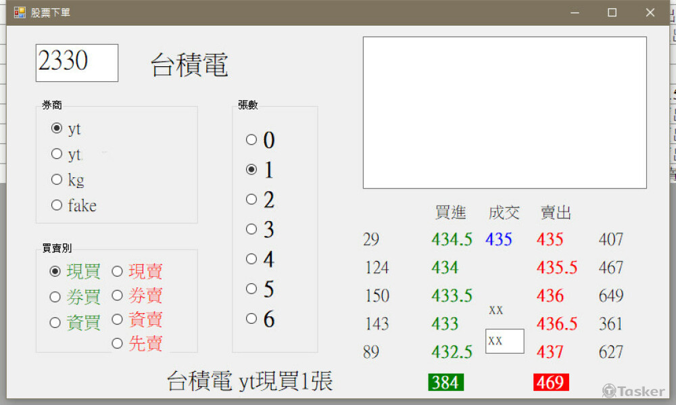Screen dimensions: 676x405
Task: Select the kg broker option
Action: [57, 179]
